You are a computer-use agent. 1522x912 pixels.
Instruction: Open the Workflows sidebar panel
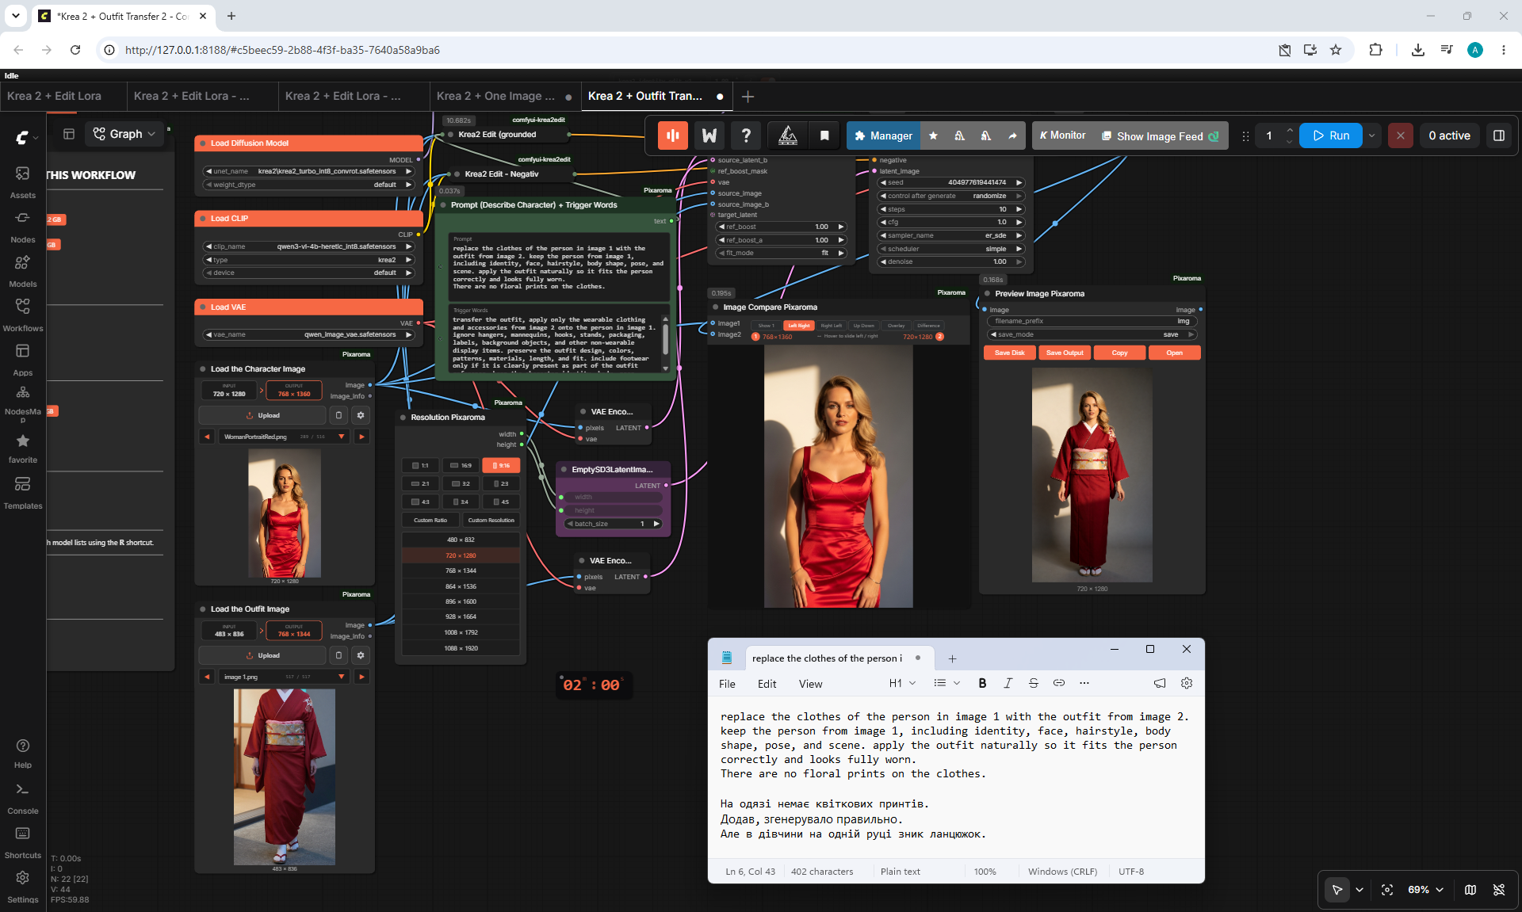22,315
